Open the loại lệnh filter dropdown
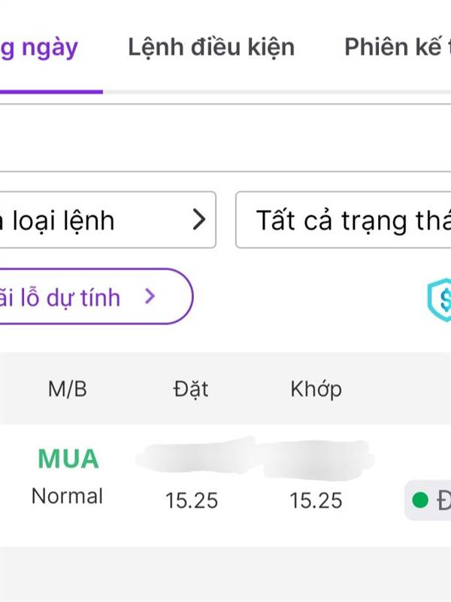 tap(105, 220)
